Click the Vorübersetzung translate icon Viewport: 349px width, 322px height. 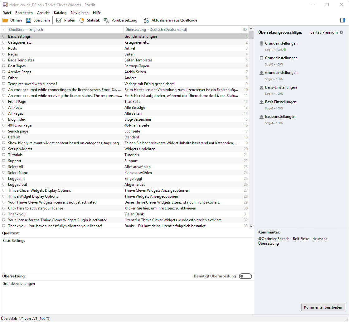click(x=106, y=20)
